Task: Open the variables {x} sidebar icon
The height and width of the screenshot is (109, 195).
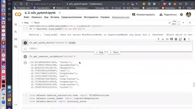Action: (x=16, y=39)
